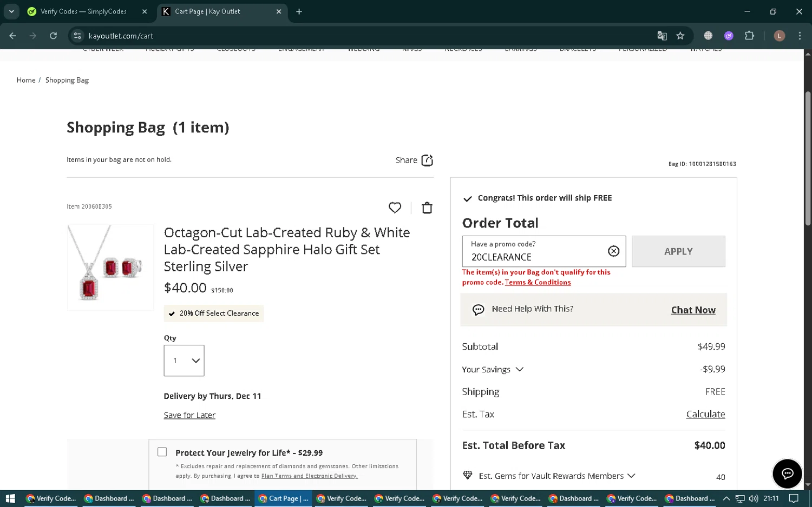Click the APPLY promo code button

pyautogui.click(x=678, y=251)
